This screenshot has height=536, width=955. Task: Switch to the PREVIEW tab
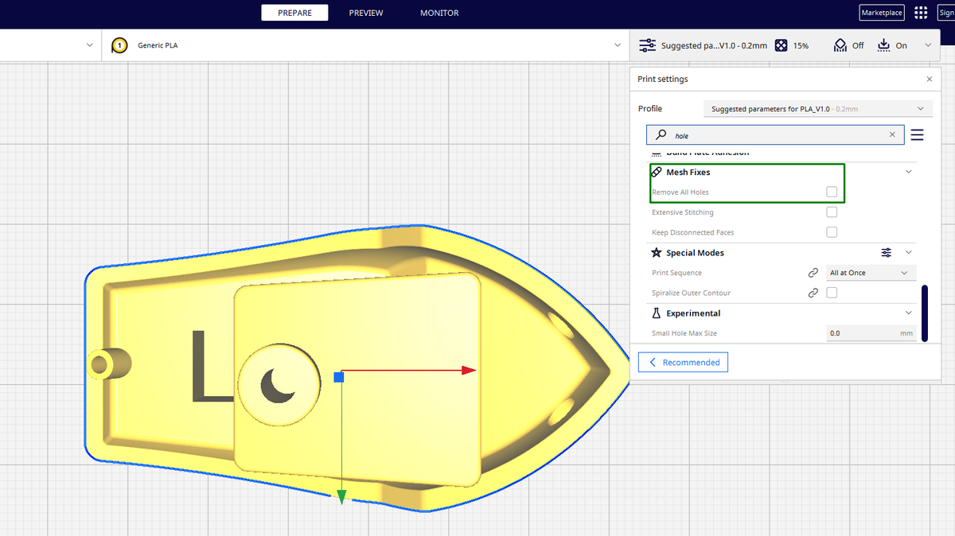click(365, 13)
